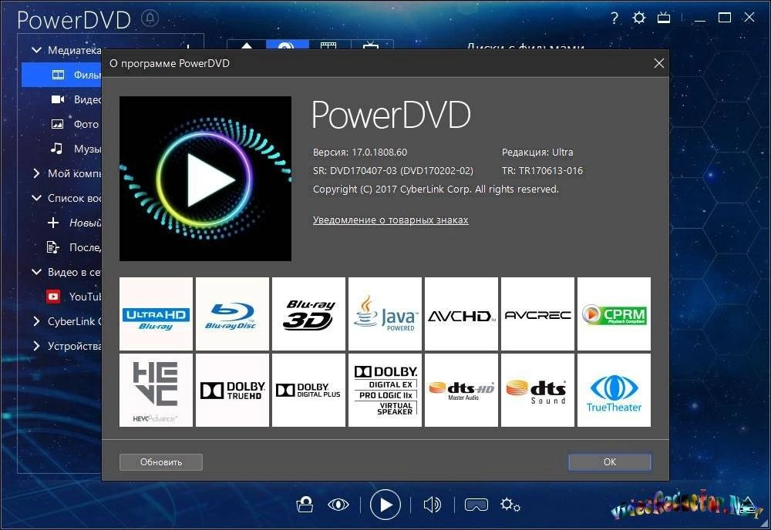Toggle the TrueTheater eye icon in playback bar
The height and width of the screenshot is (530, 771).
338,505
